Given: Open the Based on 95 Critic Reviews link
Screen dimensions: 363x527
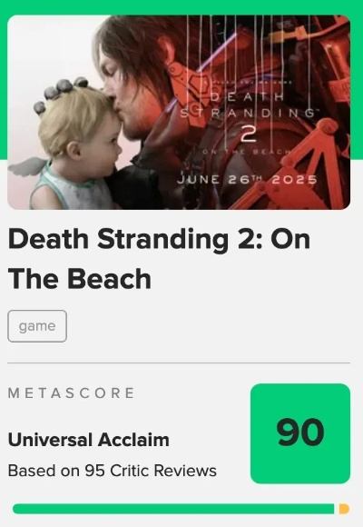Looking at the screenshot, I should pos(113,471).
